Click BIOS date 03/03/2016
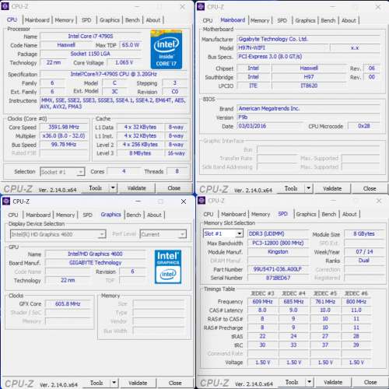Screen dimensions: 389x389 pyautogui.click(x=270, y=126)
